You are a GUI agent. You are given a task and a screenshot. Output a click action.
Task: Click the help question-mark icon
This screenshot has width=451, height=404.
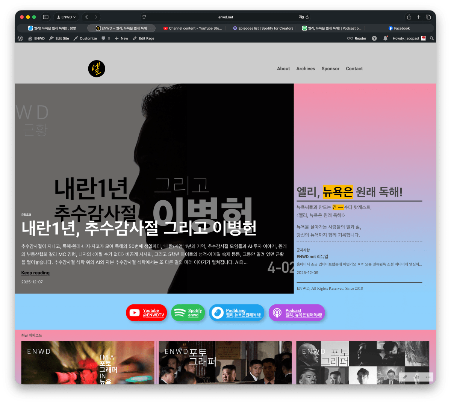374,38
